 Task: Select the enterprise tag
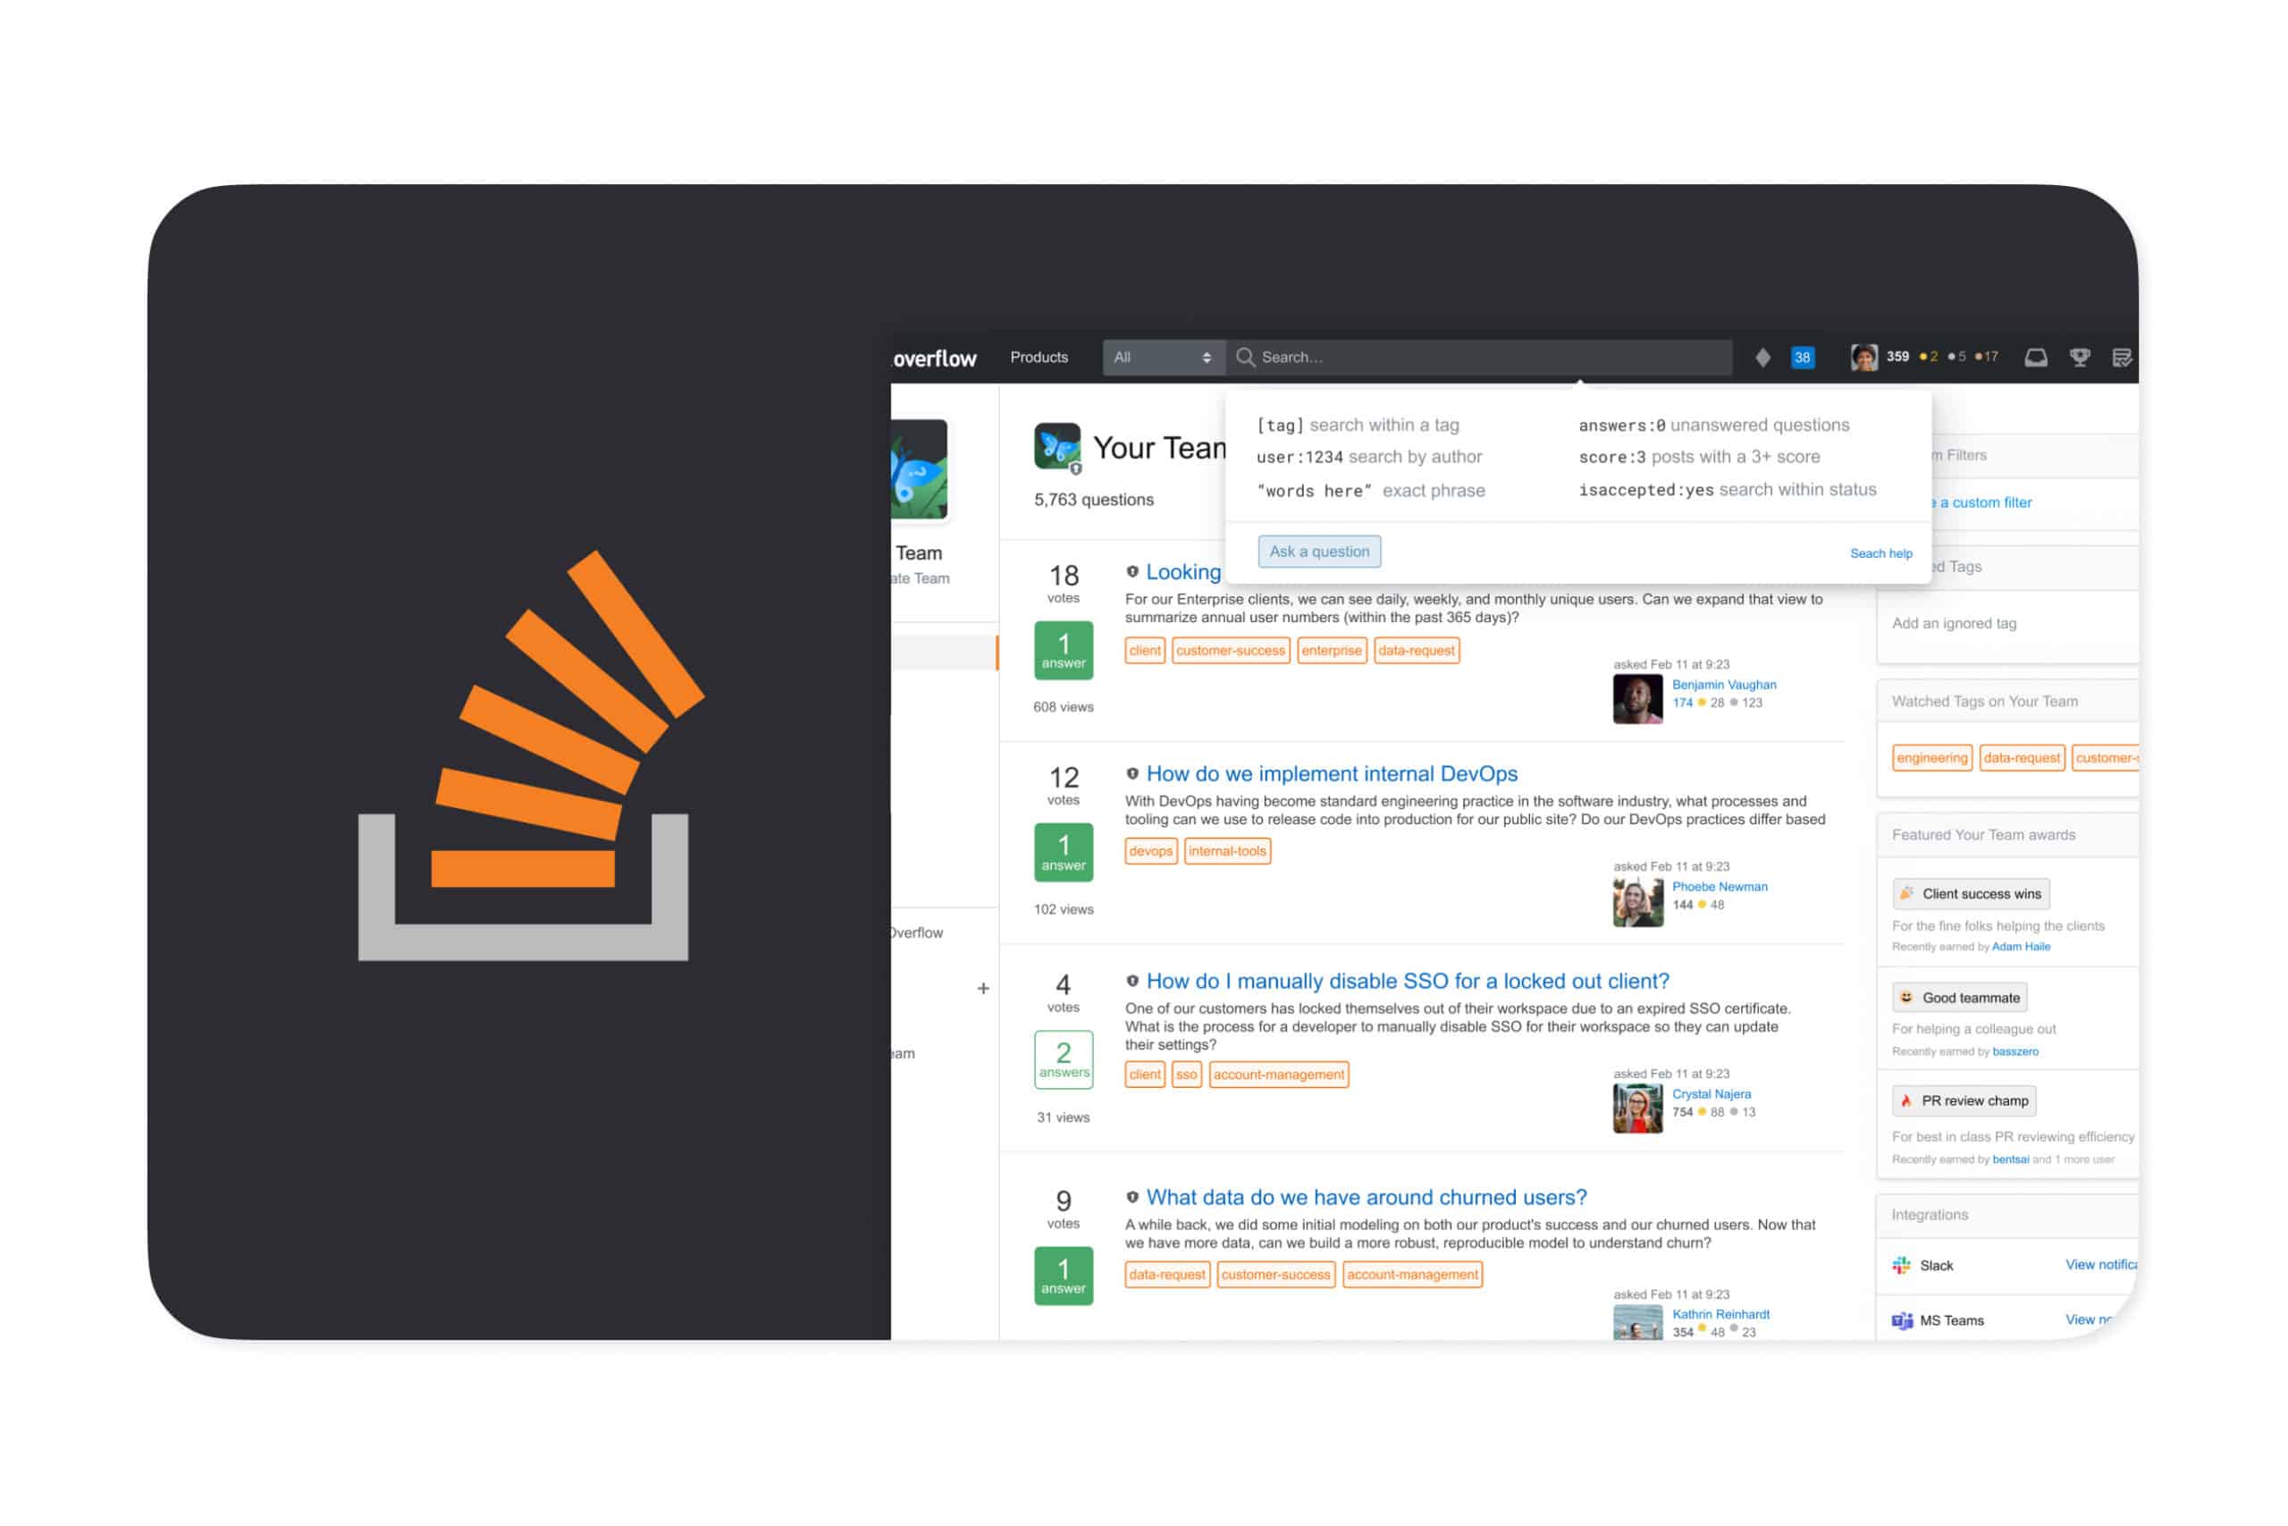click(1332, 650)
